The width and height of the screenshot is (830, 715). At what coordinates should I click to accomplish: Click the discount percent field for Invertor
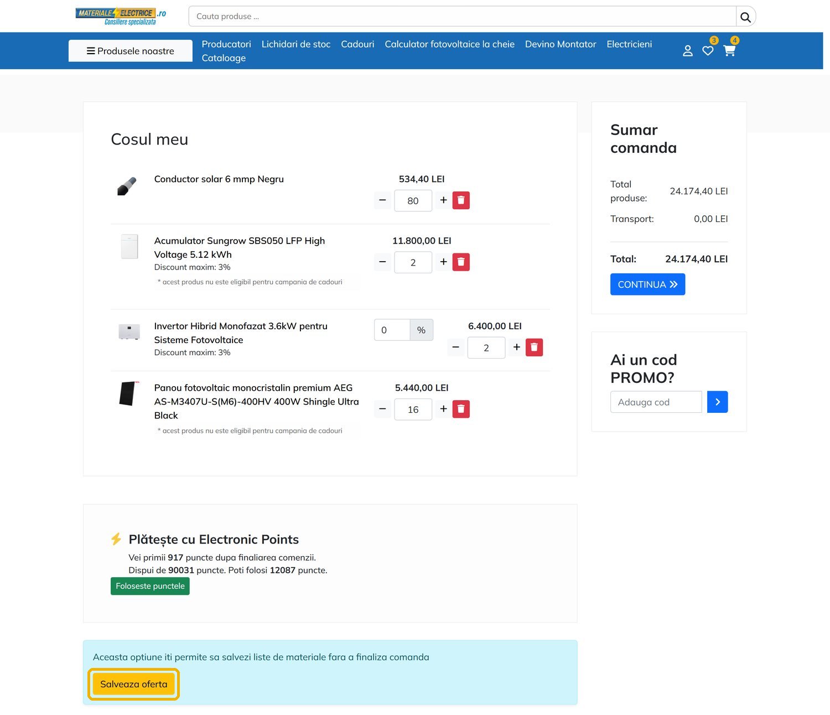pos(392,330)
